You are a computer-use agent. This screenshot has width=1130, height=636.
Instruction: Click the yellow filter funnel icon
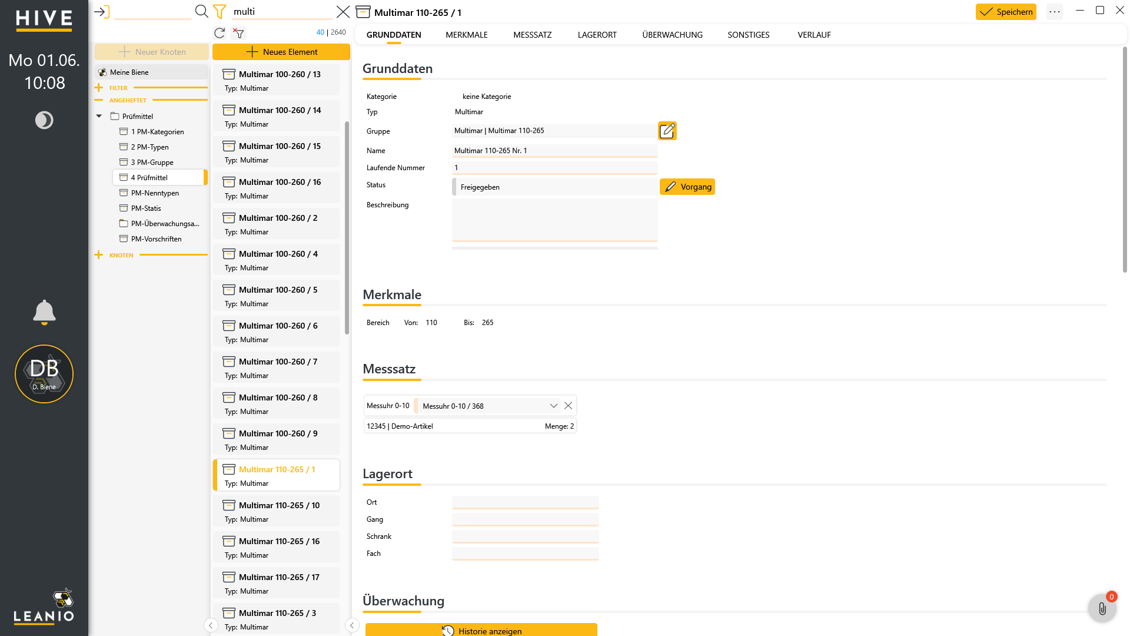[x=220, y=11]
